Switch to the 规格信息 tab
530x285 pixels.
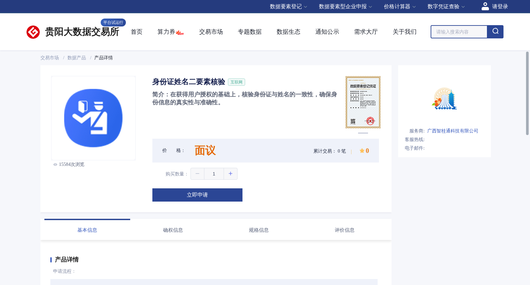(x=259, y=230)
